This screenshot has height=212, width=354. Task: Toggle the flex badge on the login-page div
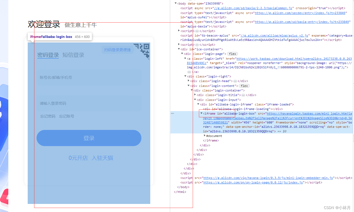pos(233,54)
